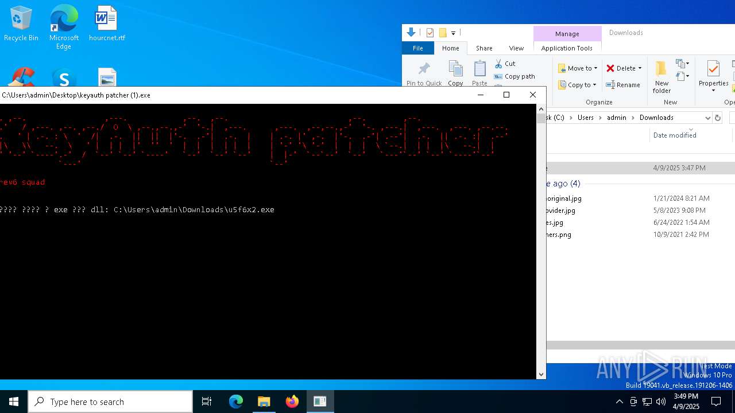Maximize the keyauth patcher console window
735x413 pixels.
(x=506, y=95)
